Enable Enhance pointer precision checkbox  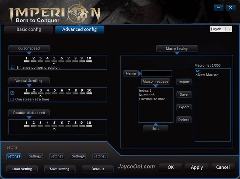(x=13, y=67)
